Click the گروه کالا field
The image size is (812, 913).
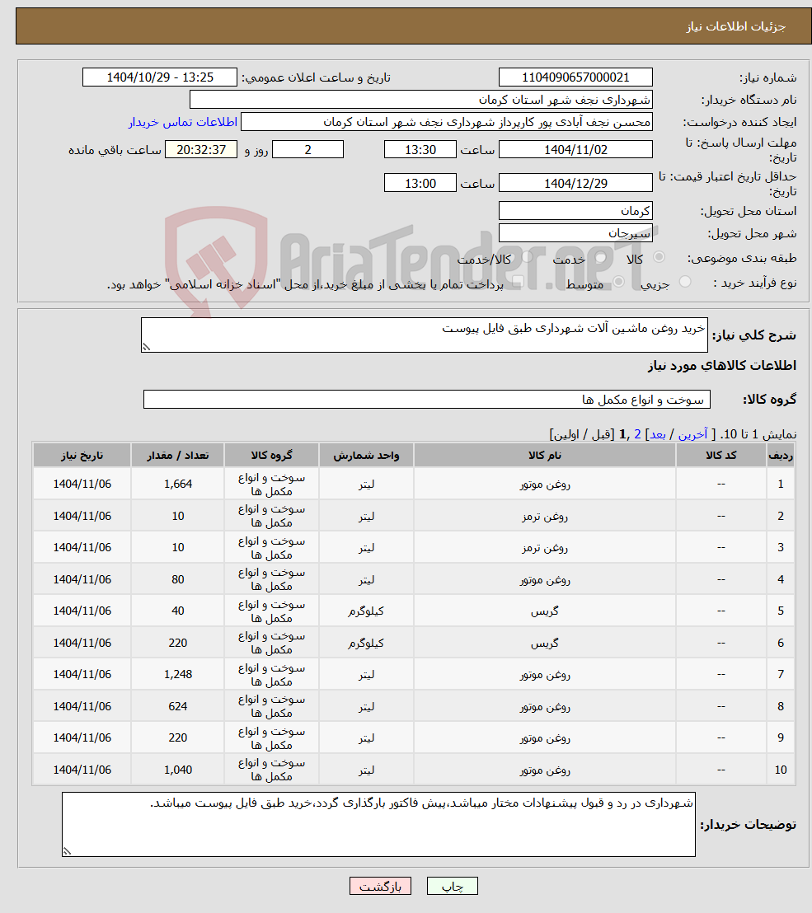[x=426, y=400]
